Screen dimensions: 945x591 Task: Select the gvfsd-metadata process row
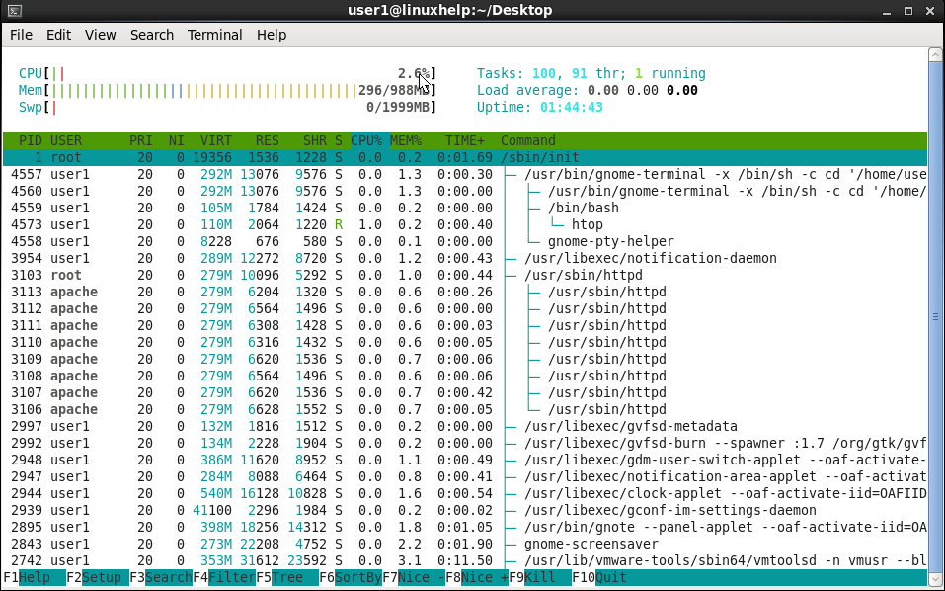pos(465,427)
